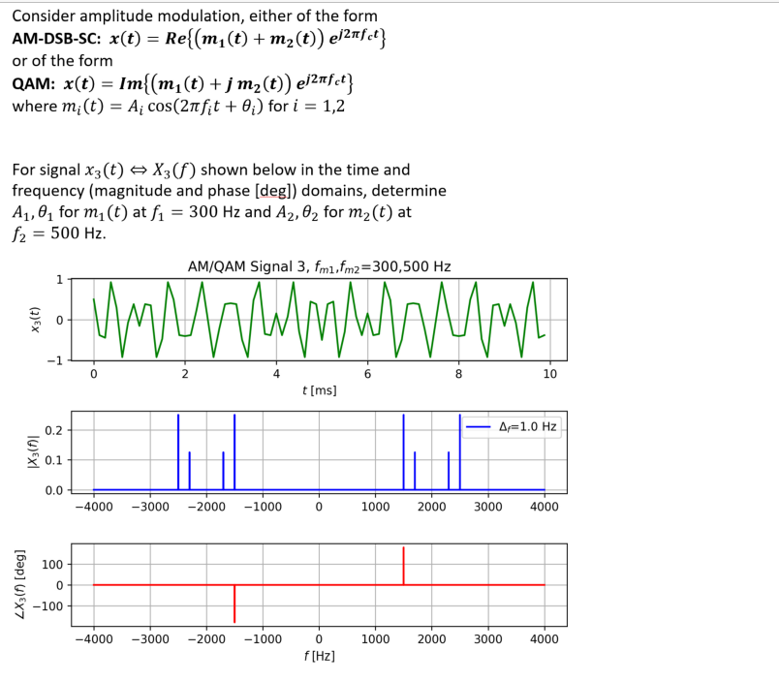The width and height of the screenshot is (779, 682).
Task: Click the negative phase spike near −1500 Hz
Action: 234,605
